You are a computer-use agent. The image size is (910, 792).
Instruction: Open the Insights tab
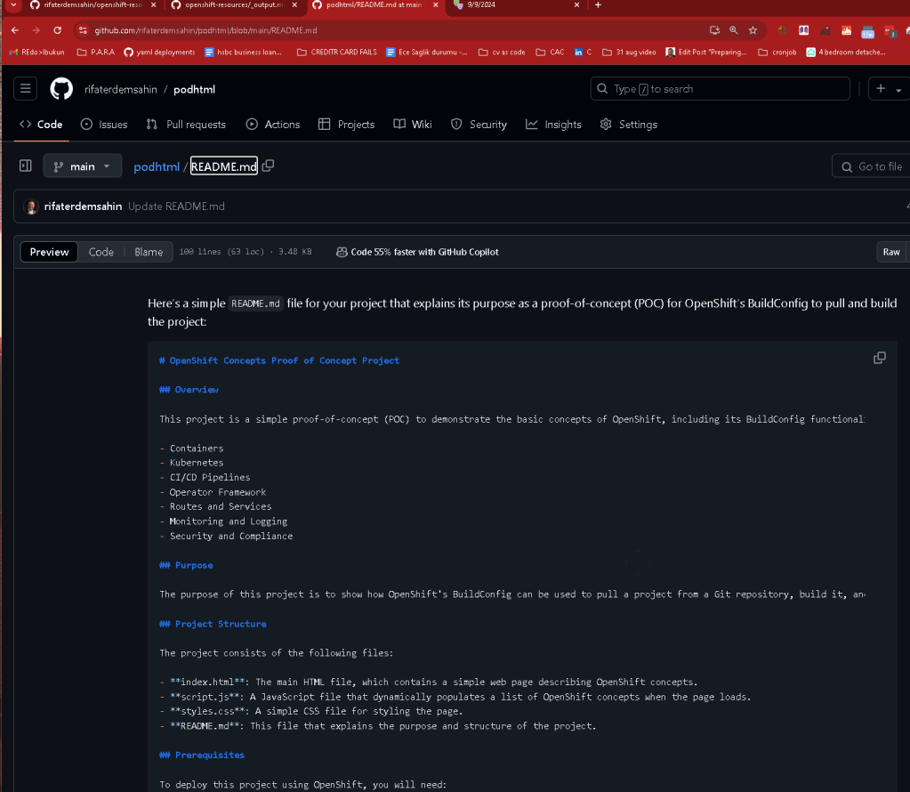click(x=553, y=125)
